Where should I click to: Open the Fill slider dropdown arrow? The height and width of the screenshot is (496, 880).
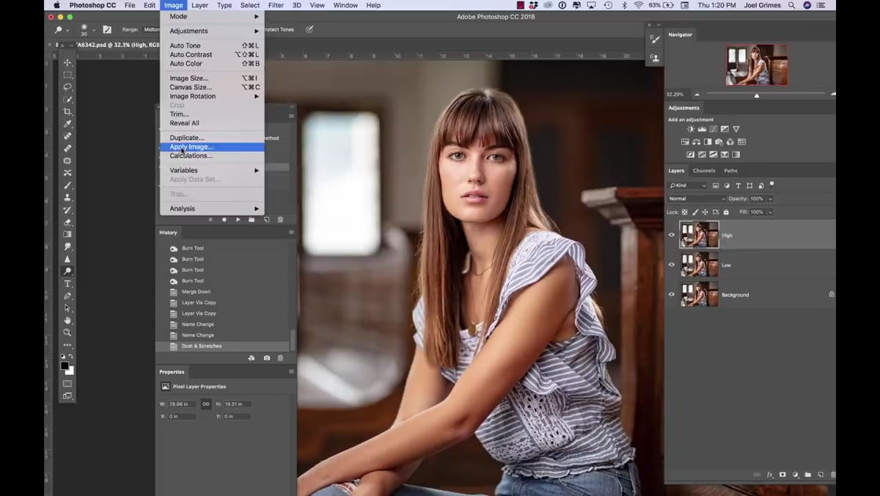pyautogui.click(x=770, y=212)
